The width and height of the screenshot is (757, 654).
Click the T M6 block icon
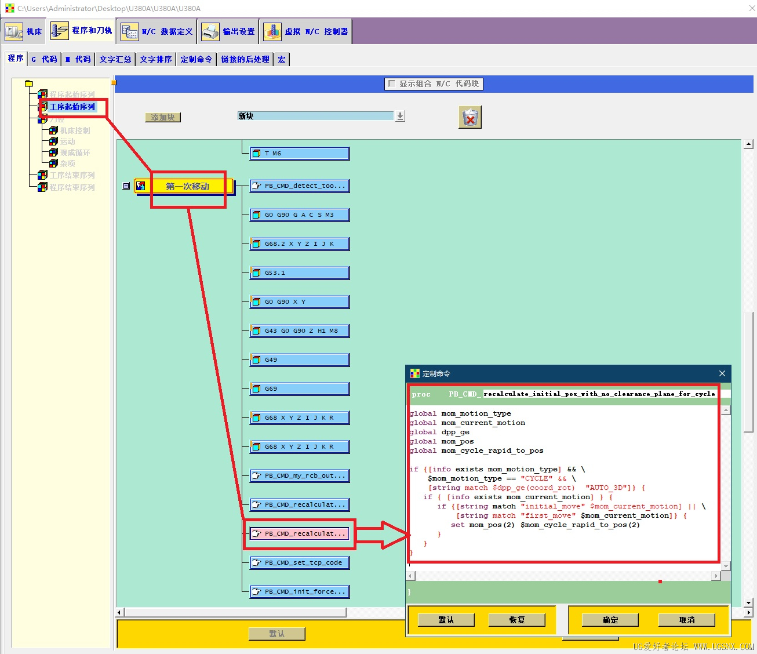(x=257, y=154)
